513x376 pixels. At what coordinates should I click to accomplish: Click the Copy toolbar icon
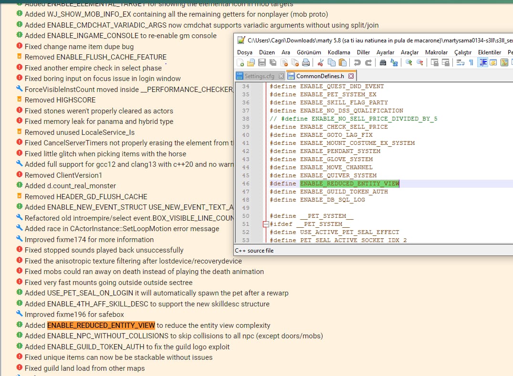click(x=331, y=62)
